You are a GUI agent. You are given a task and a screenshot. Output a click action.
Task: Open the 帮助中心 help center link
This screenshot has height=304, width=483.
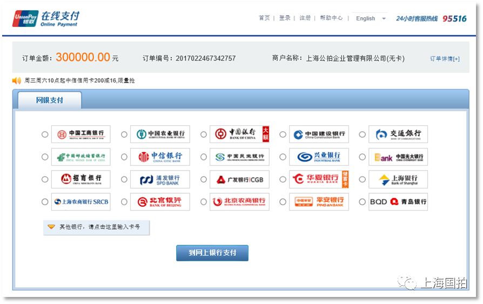[x=331, y=18]
